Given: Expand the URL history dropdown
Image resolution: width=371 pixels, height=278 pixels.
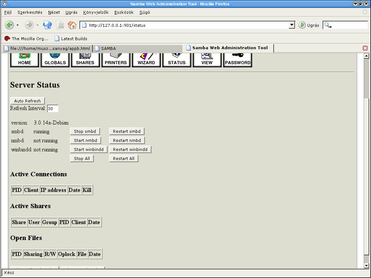Looking at the screenshot, I should 292,25.
